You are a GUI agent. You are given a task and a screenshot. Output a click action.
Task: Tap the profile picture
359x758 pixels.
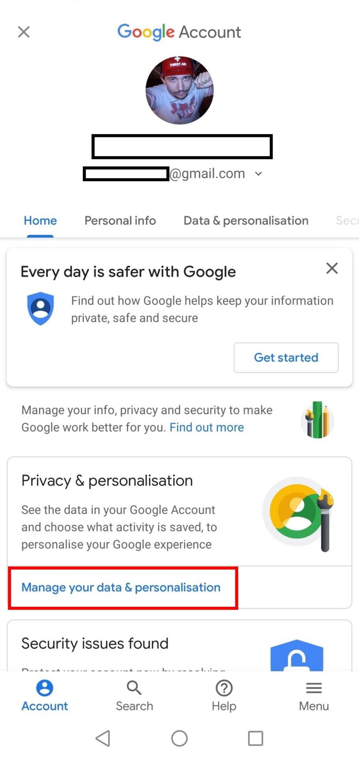pyautogui.click(x=179, y=90)
